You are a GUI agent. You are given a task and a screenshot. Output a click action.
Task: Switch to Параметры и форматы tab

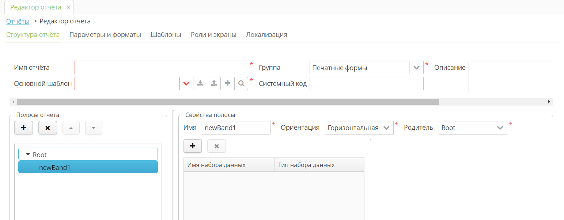coord(105,35)
